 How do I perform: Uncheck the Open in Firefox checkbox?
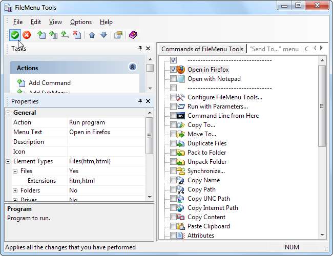click(173, 70)
